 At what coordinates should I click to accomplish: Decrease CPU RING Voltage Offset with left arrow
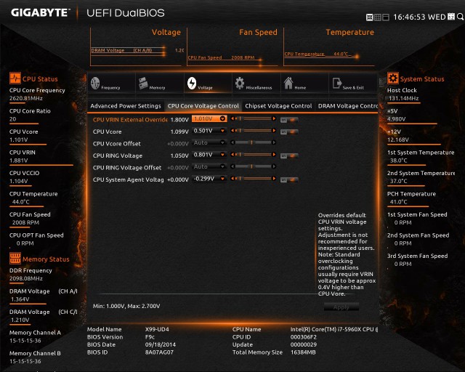[232, 166]
